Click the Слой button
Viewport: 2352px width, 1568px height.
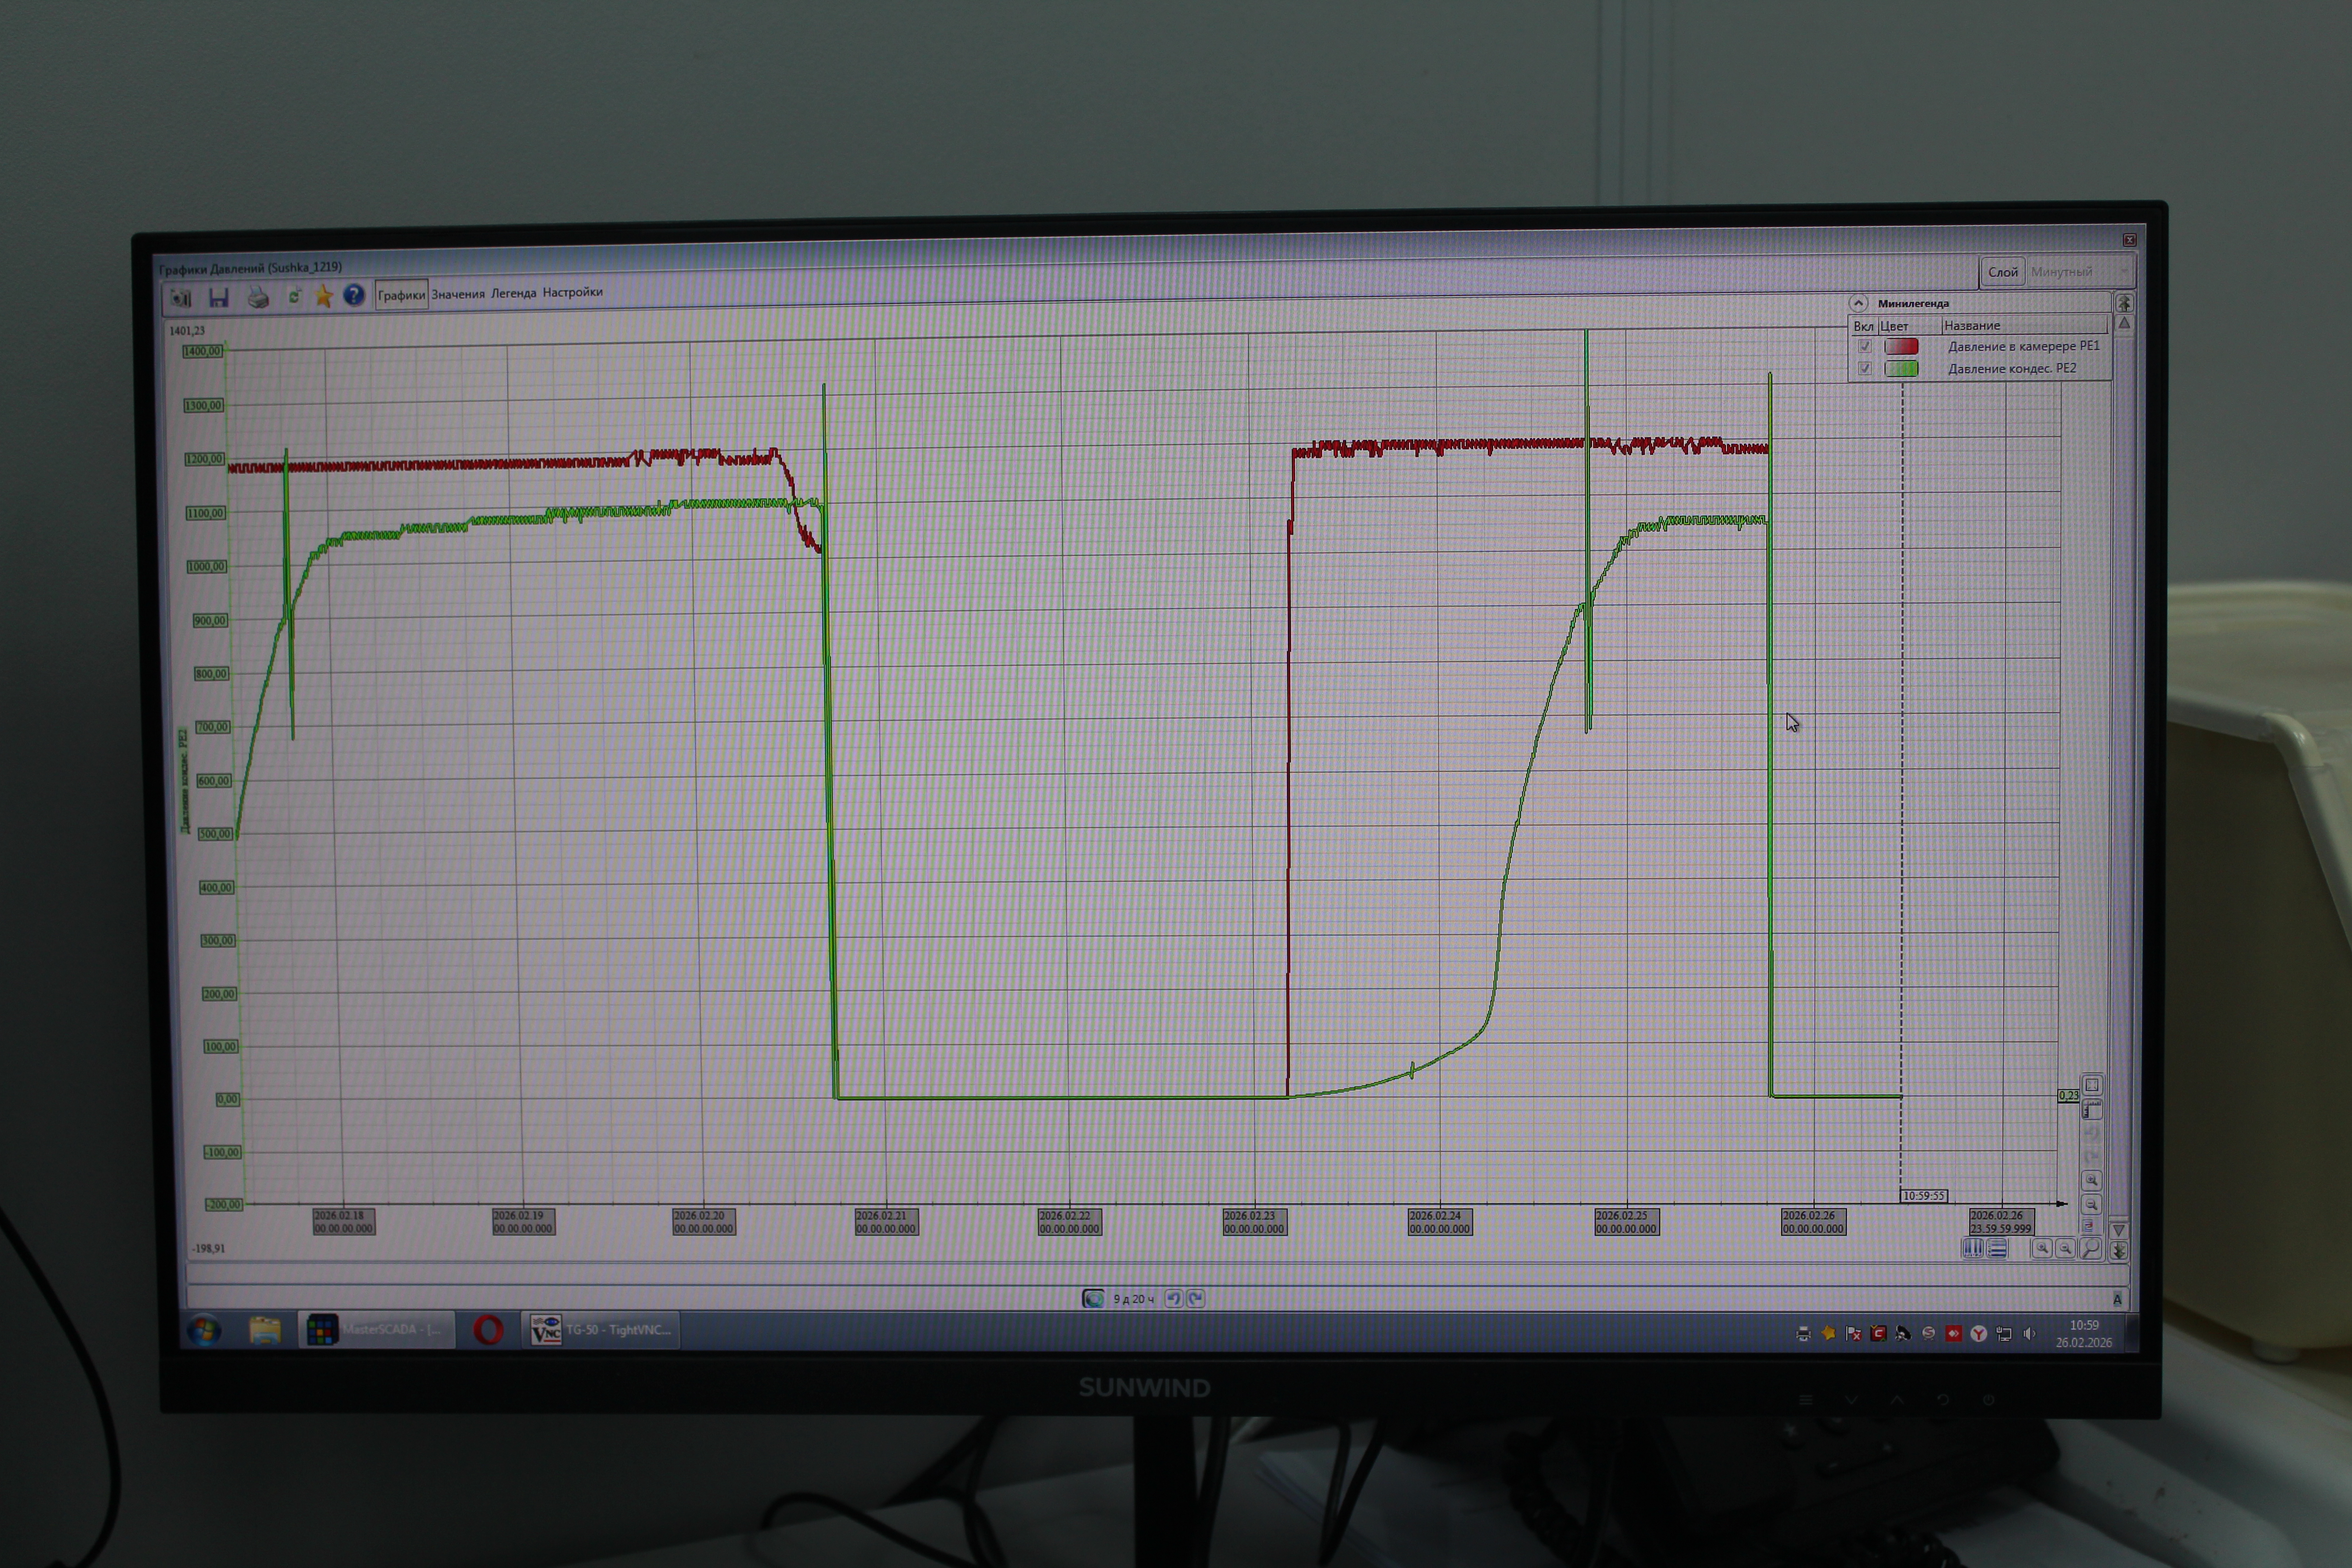tap(2002, 272)
